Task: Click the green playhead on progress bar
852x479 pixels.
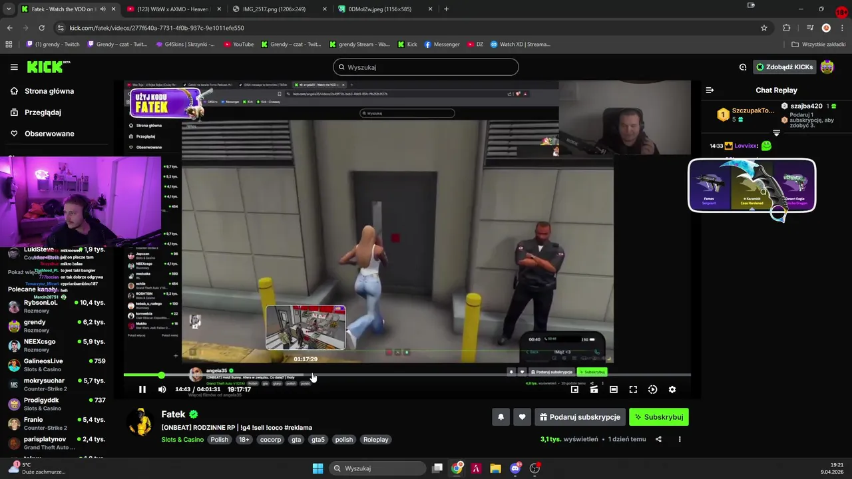Action: [161, 375]
